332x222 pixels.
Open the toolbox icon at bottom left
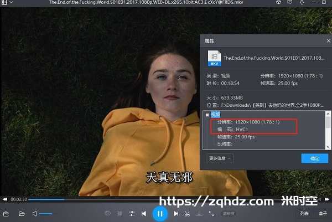(x=6, y=214)
